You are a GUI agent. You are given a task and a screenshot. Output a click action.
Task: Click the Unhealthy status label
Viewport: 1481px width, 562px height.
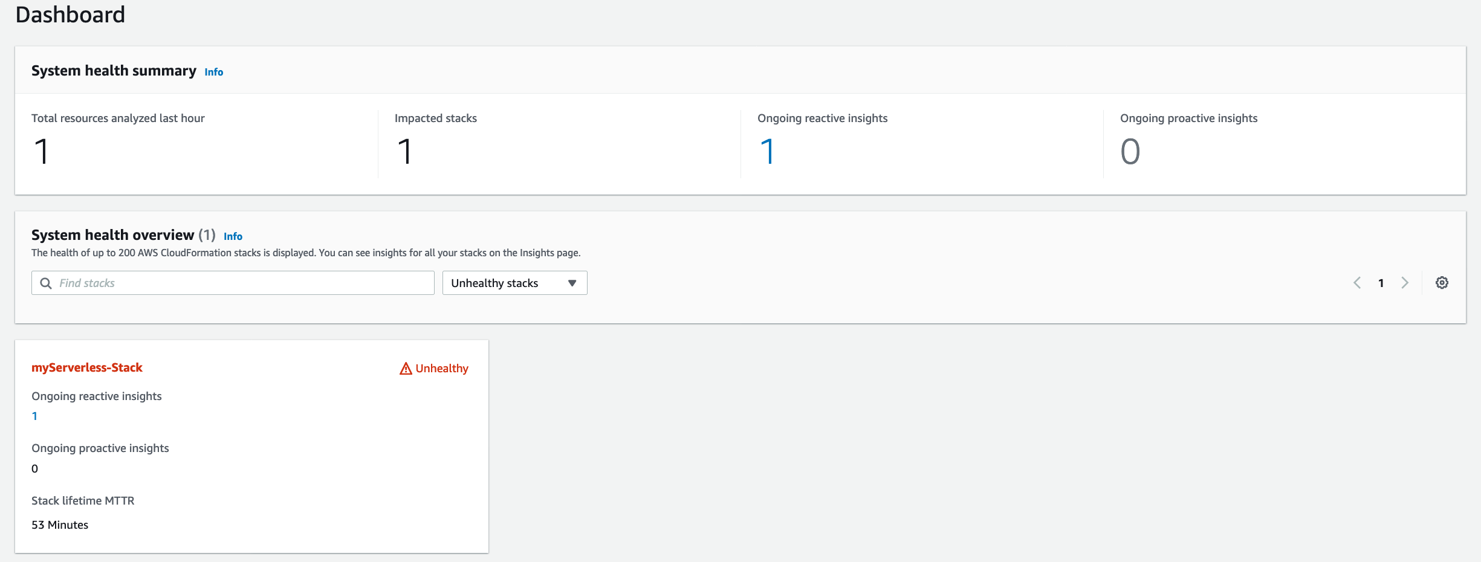click(442, 368)
